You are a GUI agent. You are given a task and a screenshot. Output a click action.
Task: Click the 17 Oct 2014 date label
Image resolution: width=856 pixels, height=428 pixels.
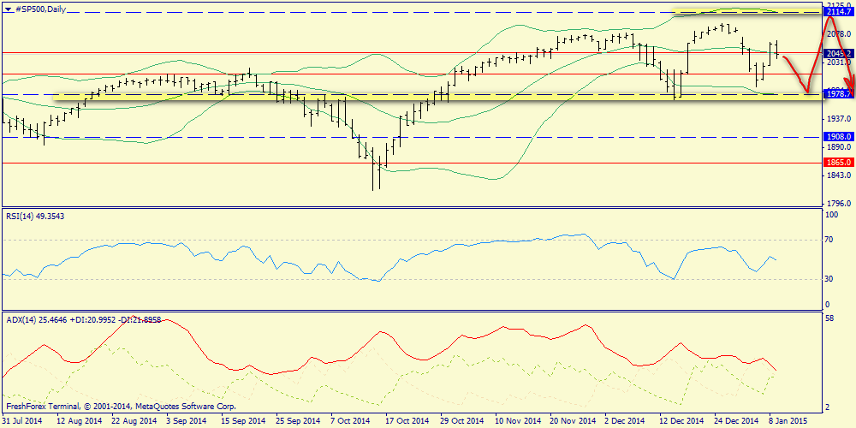pos(406,421)
